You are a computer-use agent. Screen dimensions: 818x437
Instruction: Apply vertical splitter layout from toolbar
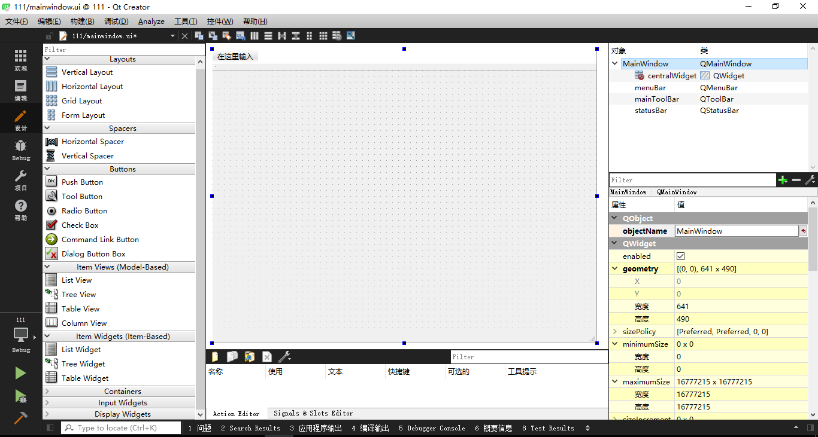296,36
